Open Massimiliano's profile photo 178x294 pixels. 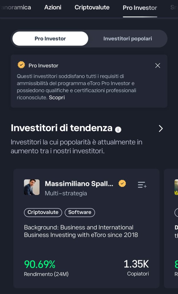pyautogui.click(x=32, y=187)
